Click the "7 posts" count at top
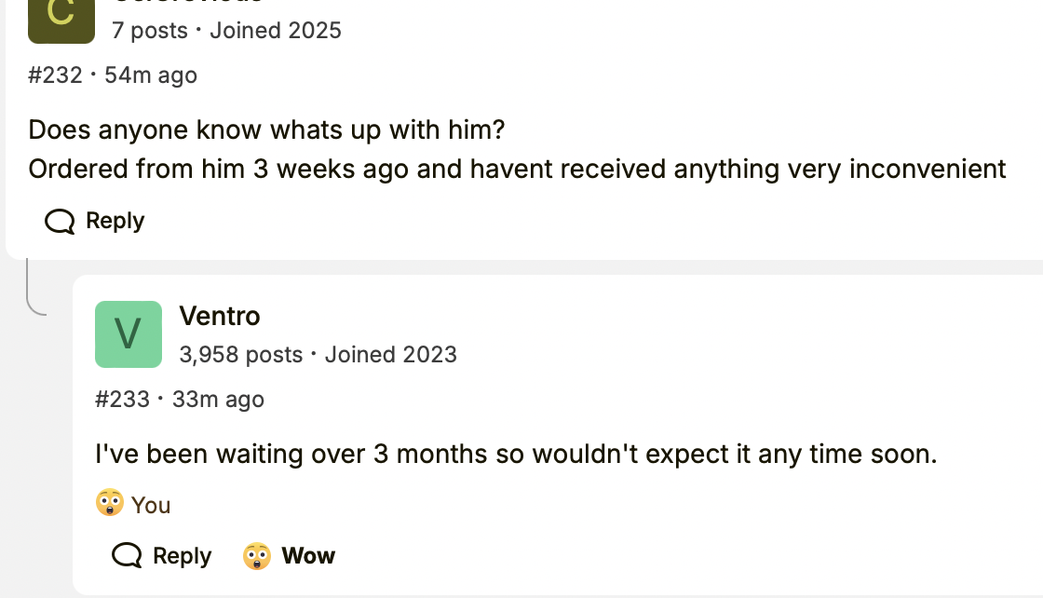This screenshot has height=598, width=1043. (149, 30)
